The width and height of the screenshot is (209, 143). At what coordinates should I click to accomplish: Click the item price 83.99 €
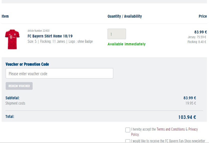point(200,32)
